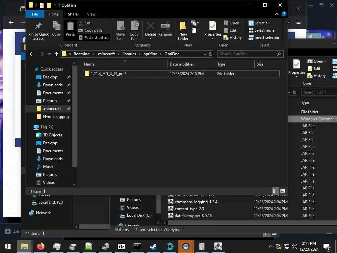Viewport: 337px width, 253px height.
Task: Open Steam from the taskbar
Action: [153, 246]
